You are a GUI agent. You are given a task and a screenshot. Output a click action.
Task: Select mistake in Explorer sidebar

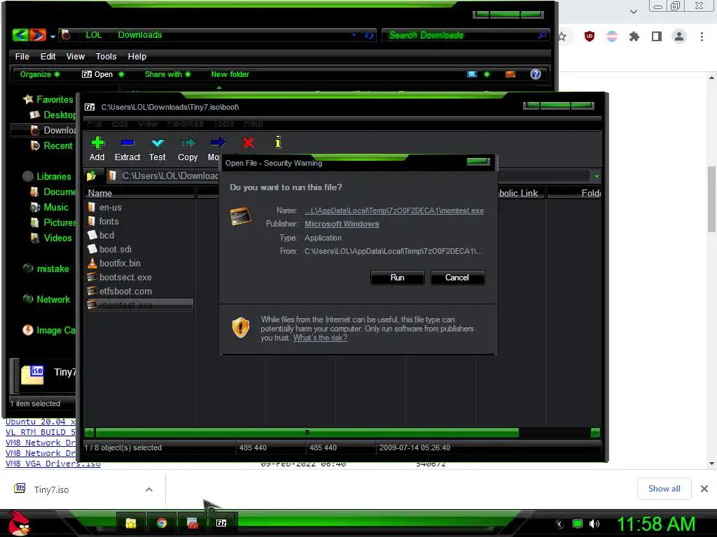tap(46, 269)
